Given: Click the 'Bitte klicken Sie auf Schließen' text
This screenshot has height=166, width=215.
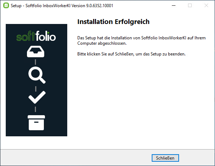Looking at the screenshot, I should tap(131, 54).
